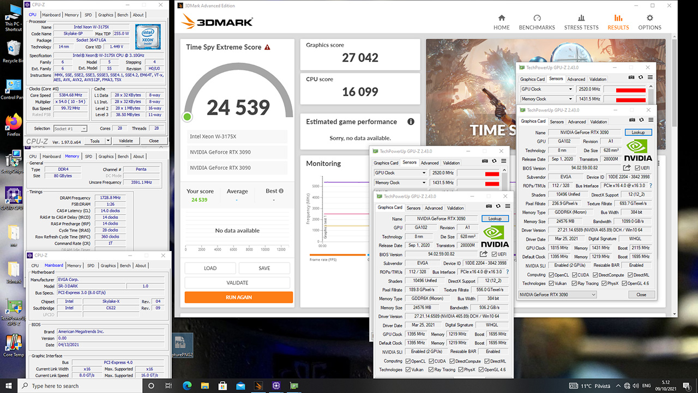Click Microsoft Edge in the taskbar

[187, 385]
